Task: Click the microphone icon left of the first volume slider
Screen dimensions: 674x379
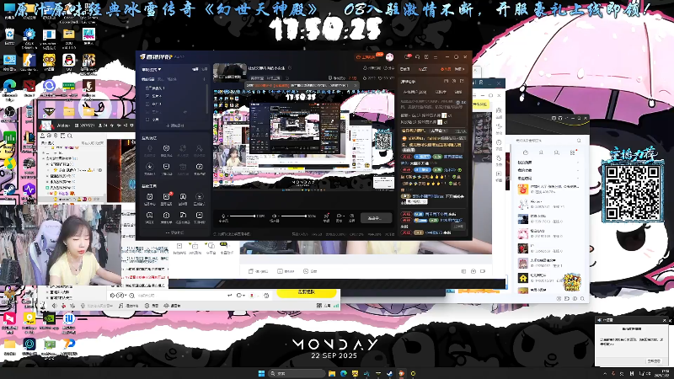Action: coord(223,216)
